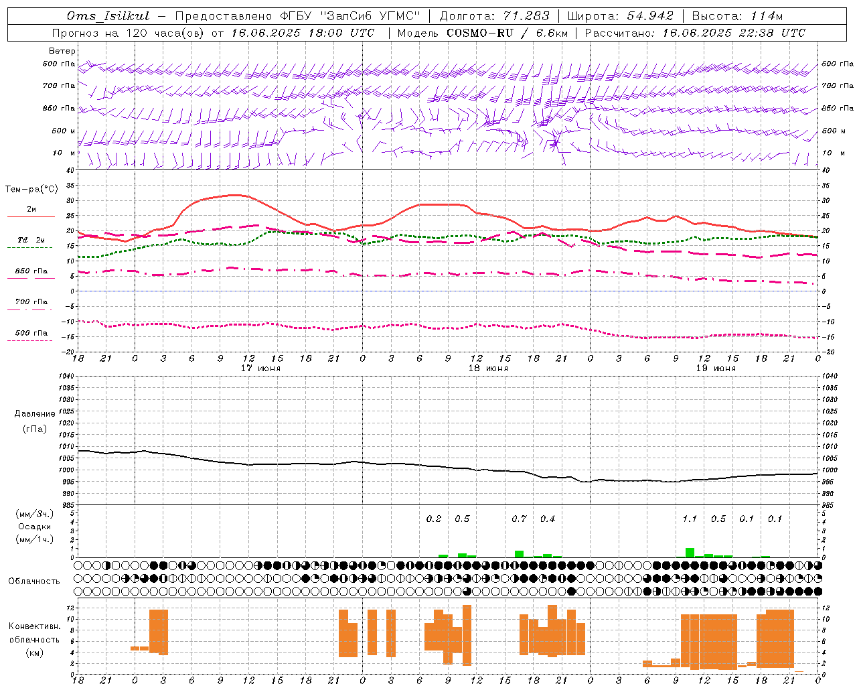Select the precipitation value 0.4

coord(548,519)
